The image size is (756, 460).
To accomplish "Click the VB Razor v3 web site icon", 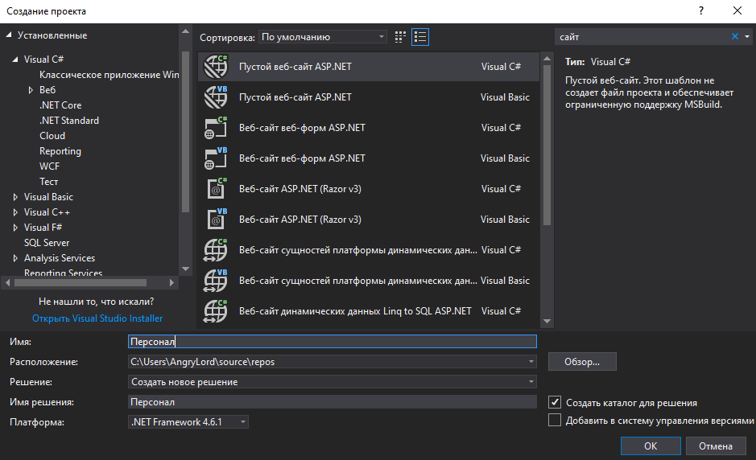I will [216, 220].
